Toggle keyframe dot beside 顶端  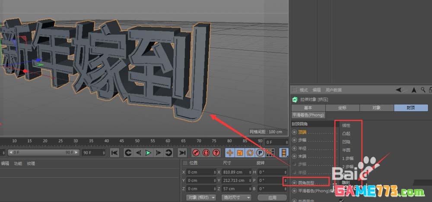(295, 132)
